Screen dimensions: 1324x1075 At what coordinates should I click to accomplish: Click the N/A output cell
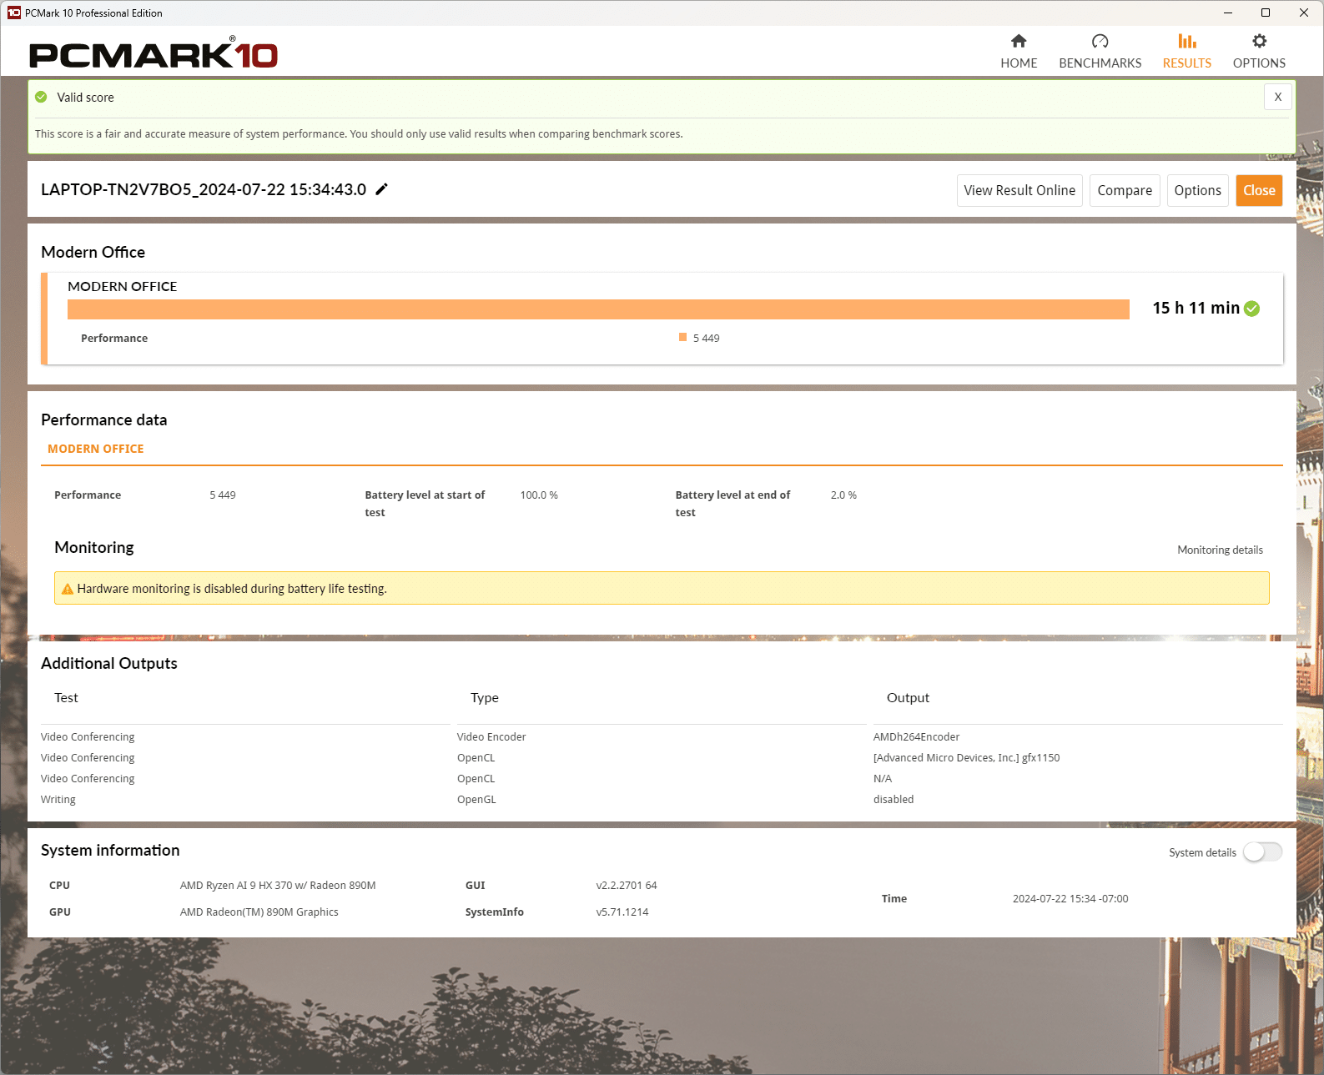tap(883, 778)
